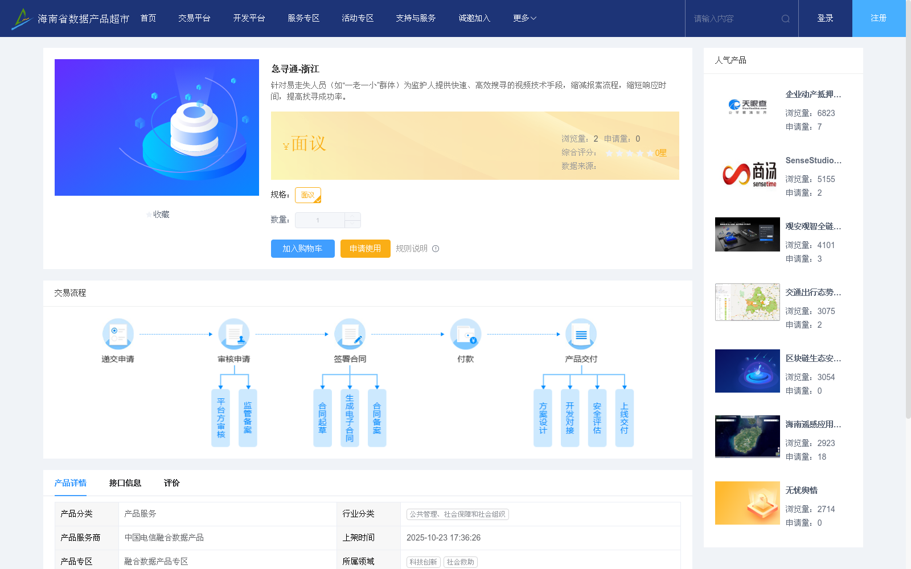Open the 规则说明 info icon
Image resolution: width=911 pixels, height=569 pixels.
tap(436, 249)
